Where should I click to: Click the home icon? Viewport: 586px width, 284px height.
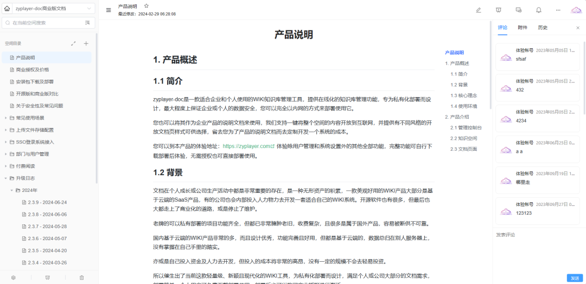(7, 8)
